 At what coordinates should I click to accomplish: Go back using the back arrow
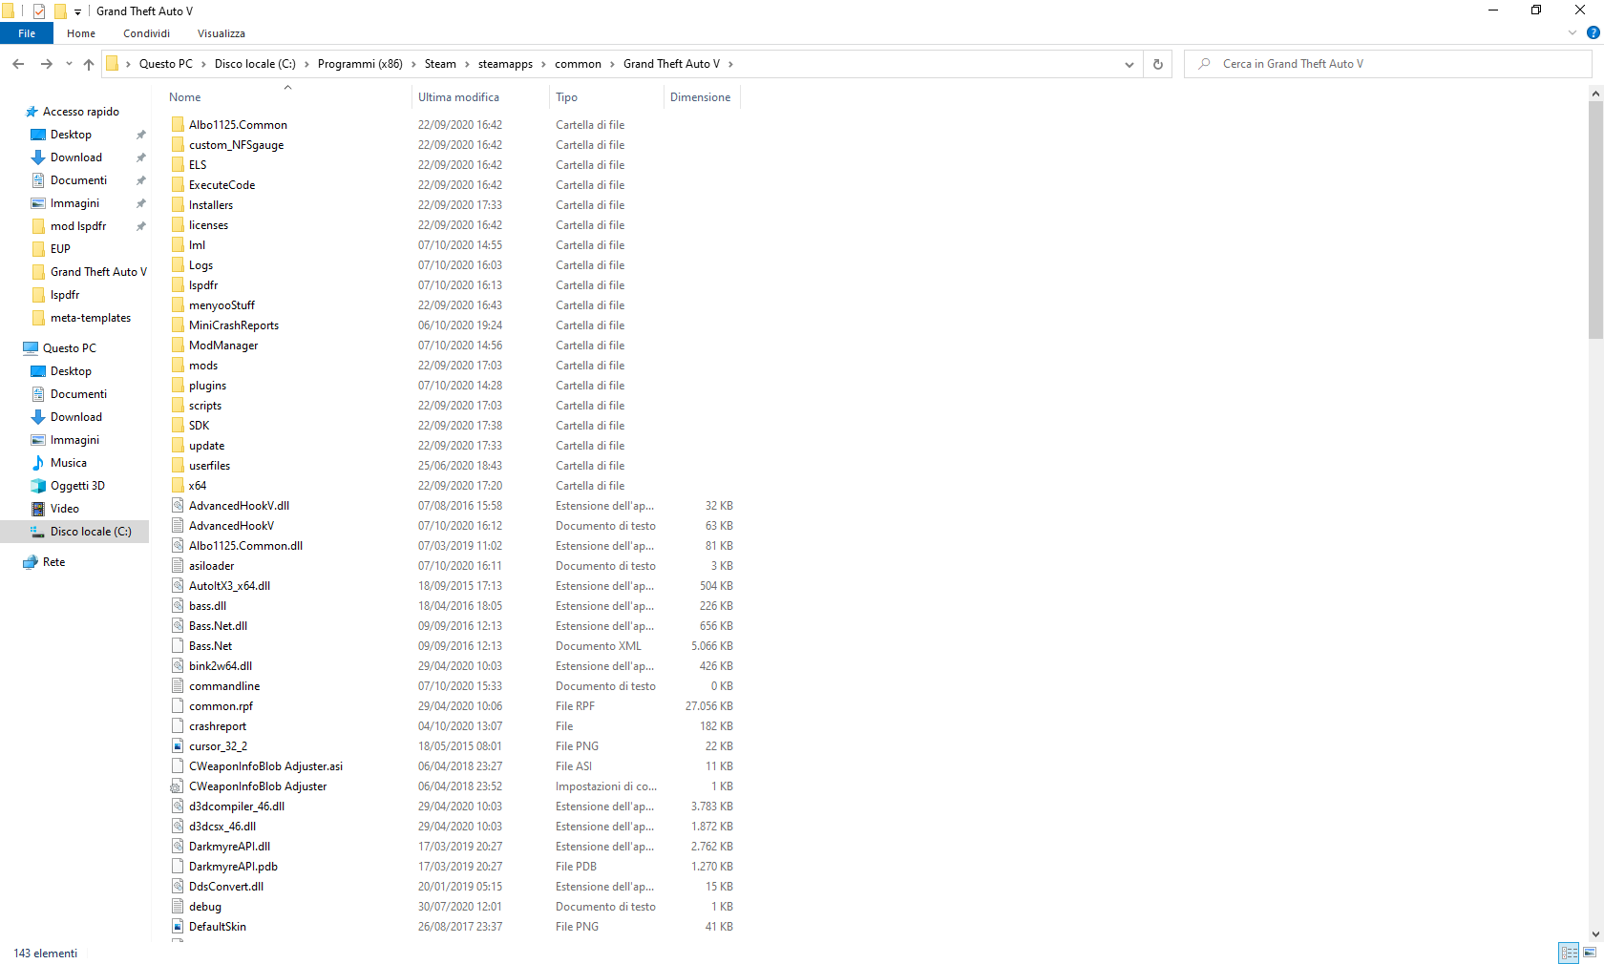click(18, 64)
